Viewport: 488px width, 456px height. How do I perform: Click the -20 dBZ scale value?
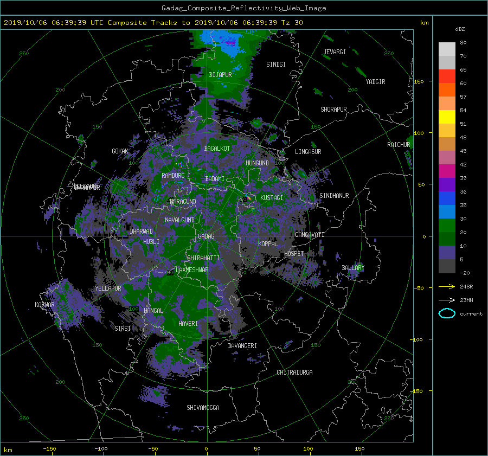tap(465, 273)
